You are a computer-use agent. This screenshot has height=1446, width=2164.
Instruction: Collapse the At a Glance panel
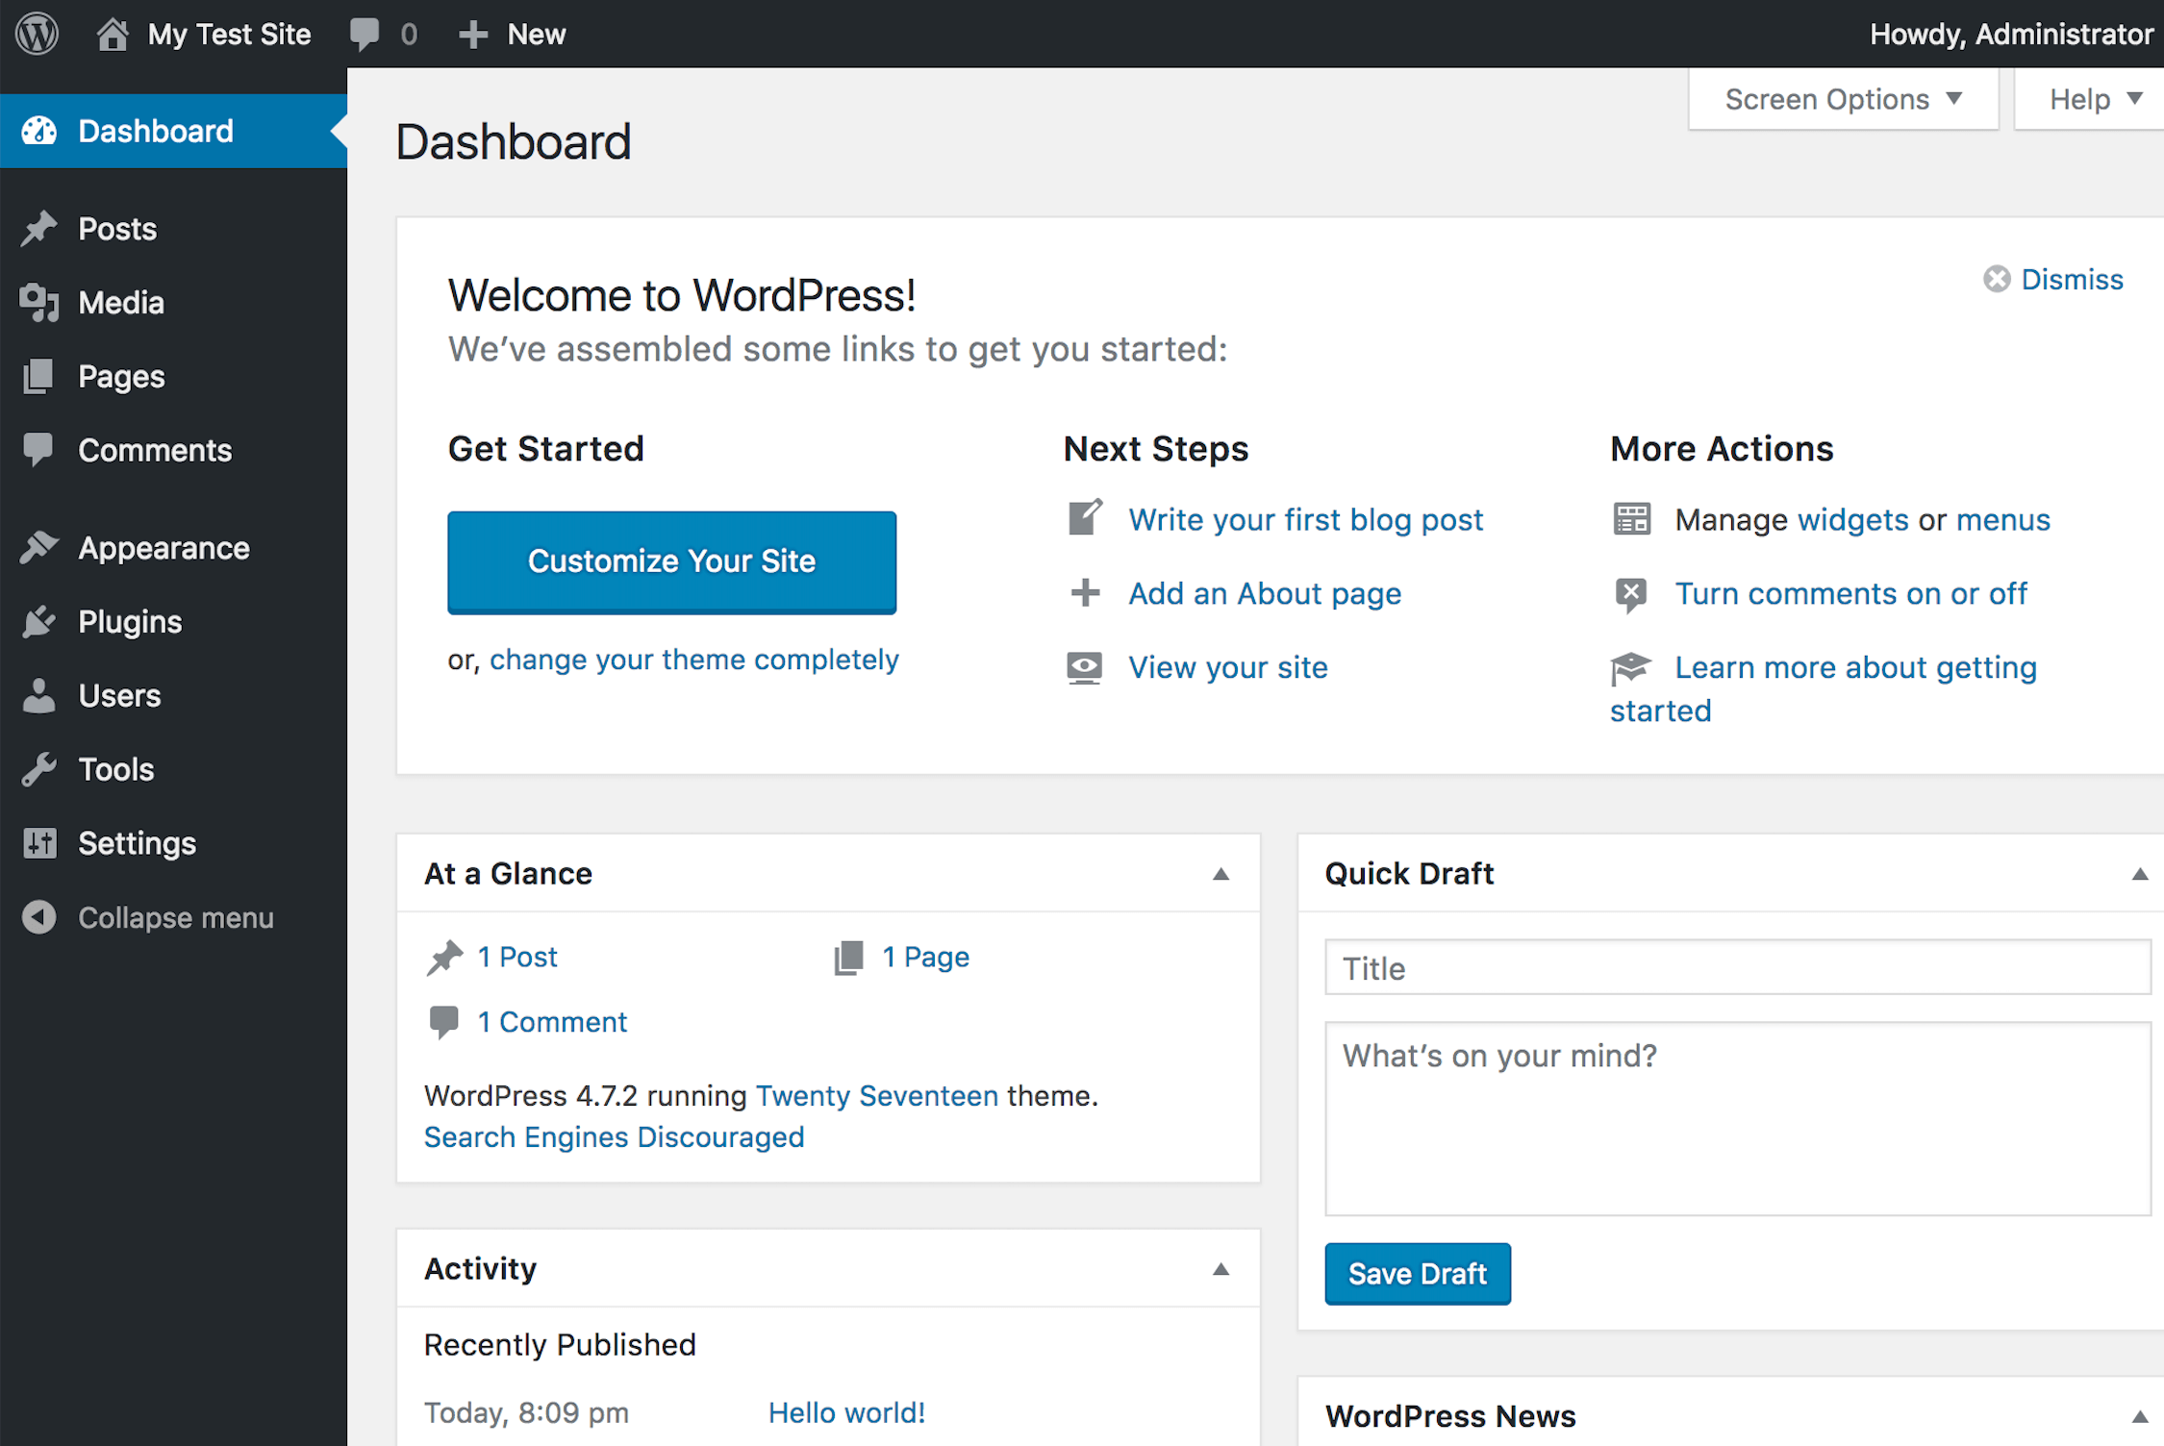pyautogui.click(x=1220, y=873)
